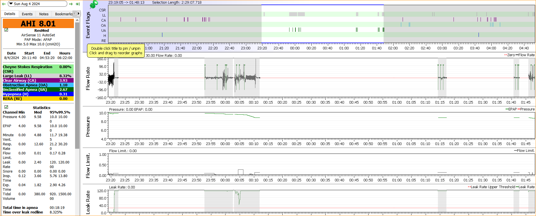Click the Tidal Volume statistics row
Viewport: 536px width, 216px height.
(37, 196)
